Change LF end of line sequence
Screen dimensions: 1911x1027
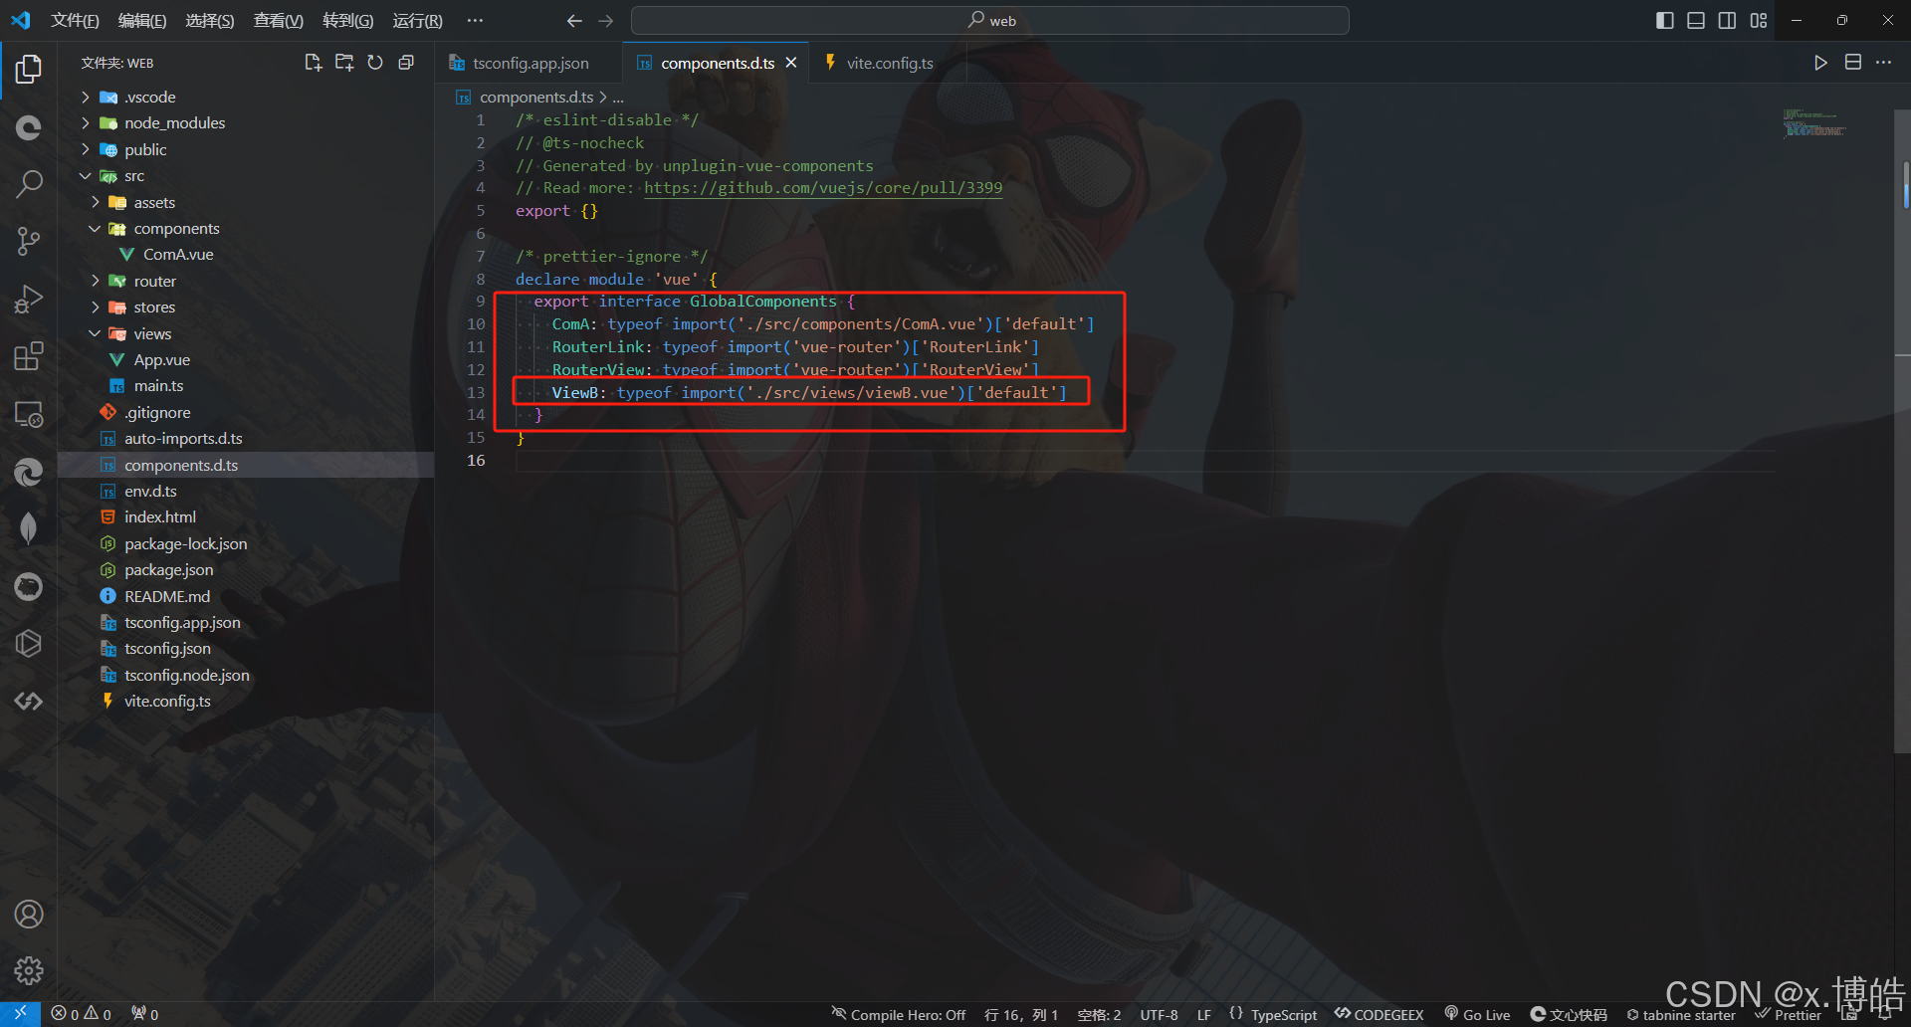point(1204,1014)
